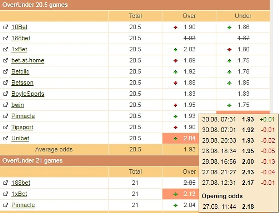The height and width of the screenshot is (213, 279).
Task: Click green up arrow next to Betclic Under 1.78
Action: pyautogui.click(x=230, y=72)
